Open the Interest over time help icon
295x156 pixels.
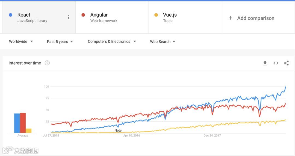click(47, 63)
